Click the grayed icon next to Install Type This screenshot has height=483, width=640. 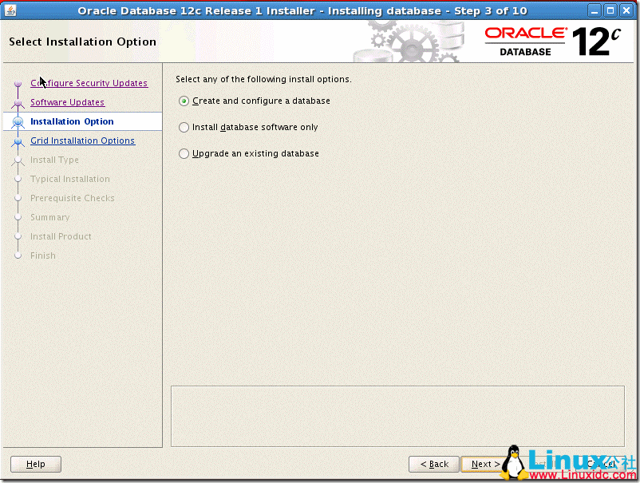(18, 160)
